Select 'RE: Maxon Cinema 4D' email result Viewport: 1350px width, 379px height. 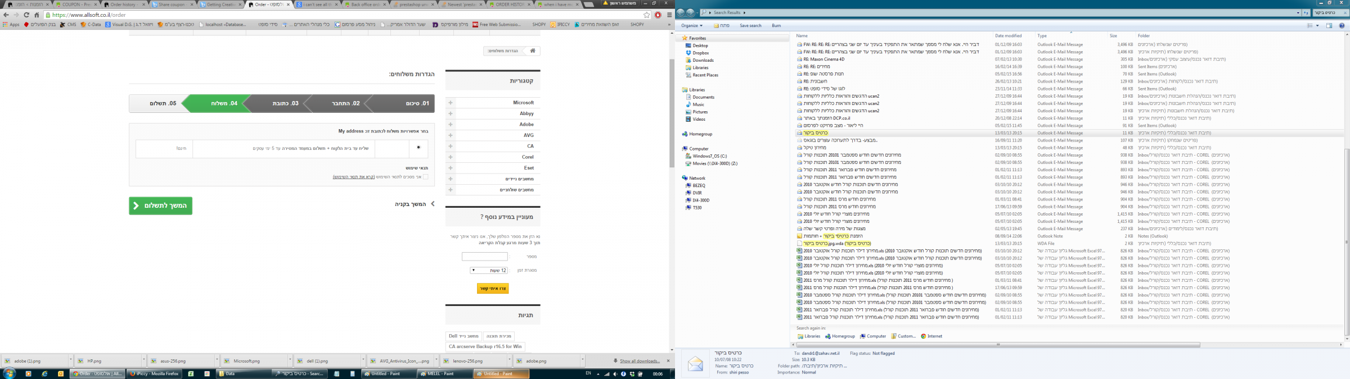click(x=823, y=60)
